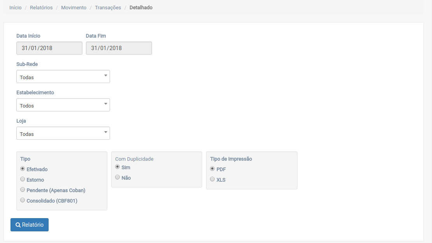This screenshot has height=243, width=432.
Task: Set Com Duplicidade to Sim
Action: point(117,167)
